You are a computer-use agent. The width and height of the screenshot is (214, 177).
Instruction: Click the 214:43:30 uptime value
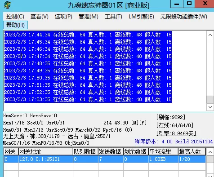[x=116, y=123]
